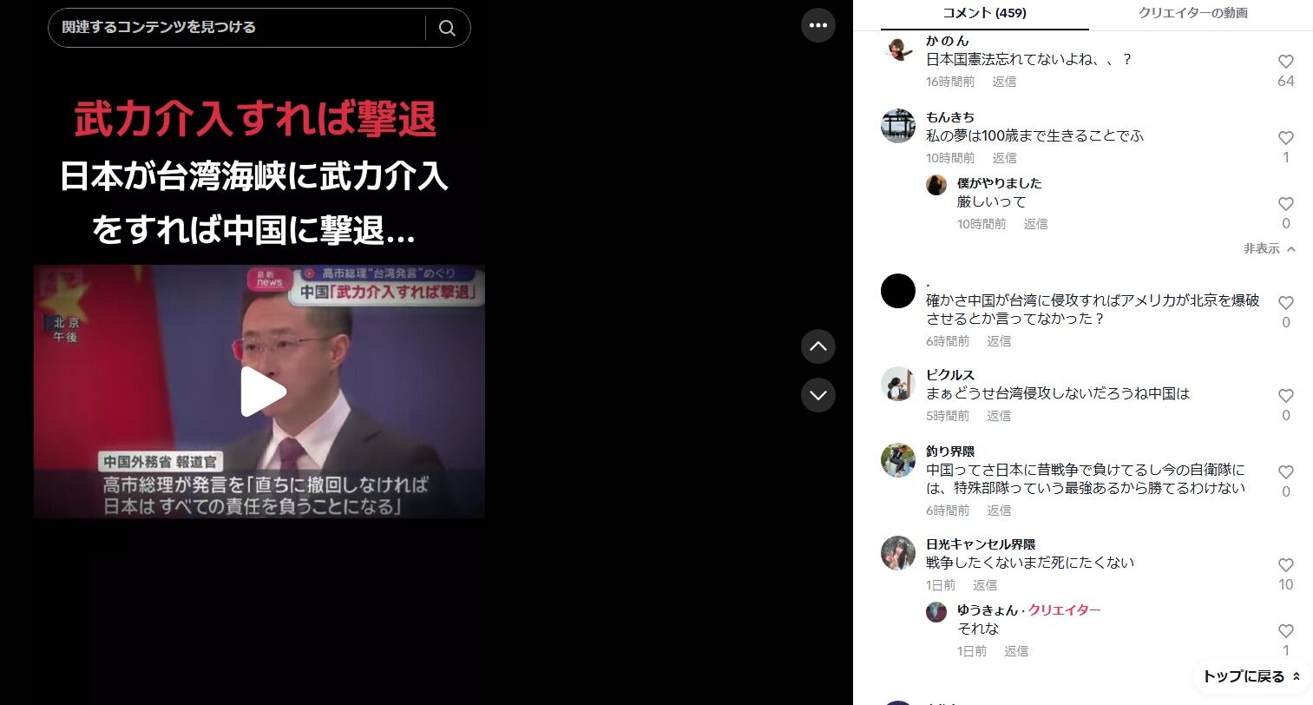Viewport: 1313px width, 705px height.
Task: Select the コメント (459) tab
Action: coord(984,13)
